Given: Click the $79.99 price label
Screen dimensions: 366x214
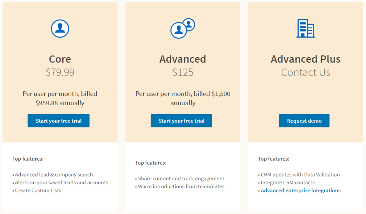Looking at the screenshot, I should 60,72.
